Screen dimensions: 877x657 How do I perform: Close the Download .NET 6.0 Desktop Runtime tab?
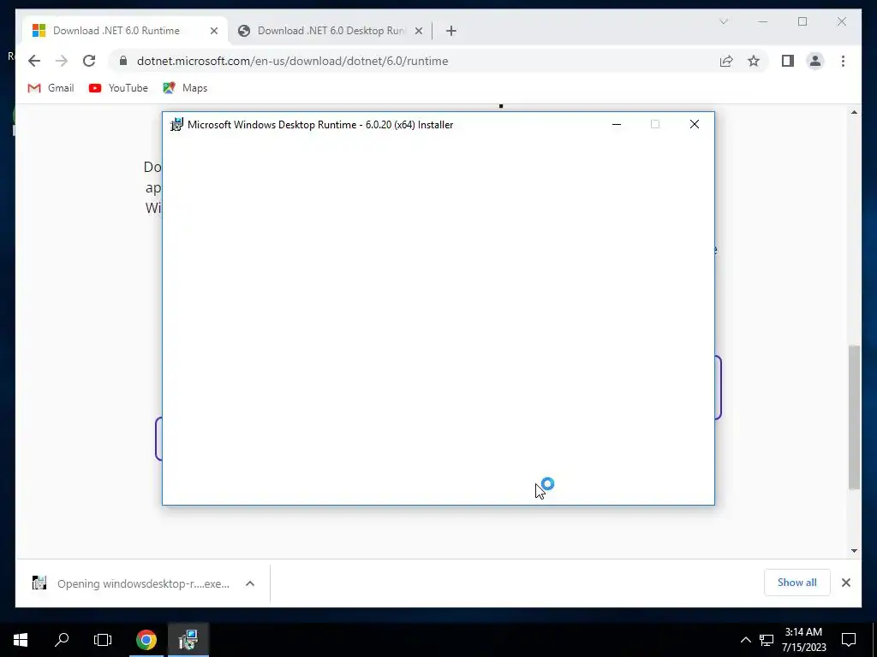[418, 31]
